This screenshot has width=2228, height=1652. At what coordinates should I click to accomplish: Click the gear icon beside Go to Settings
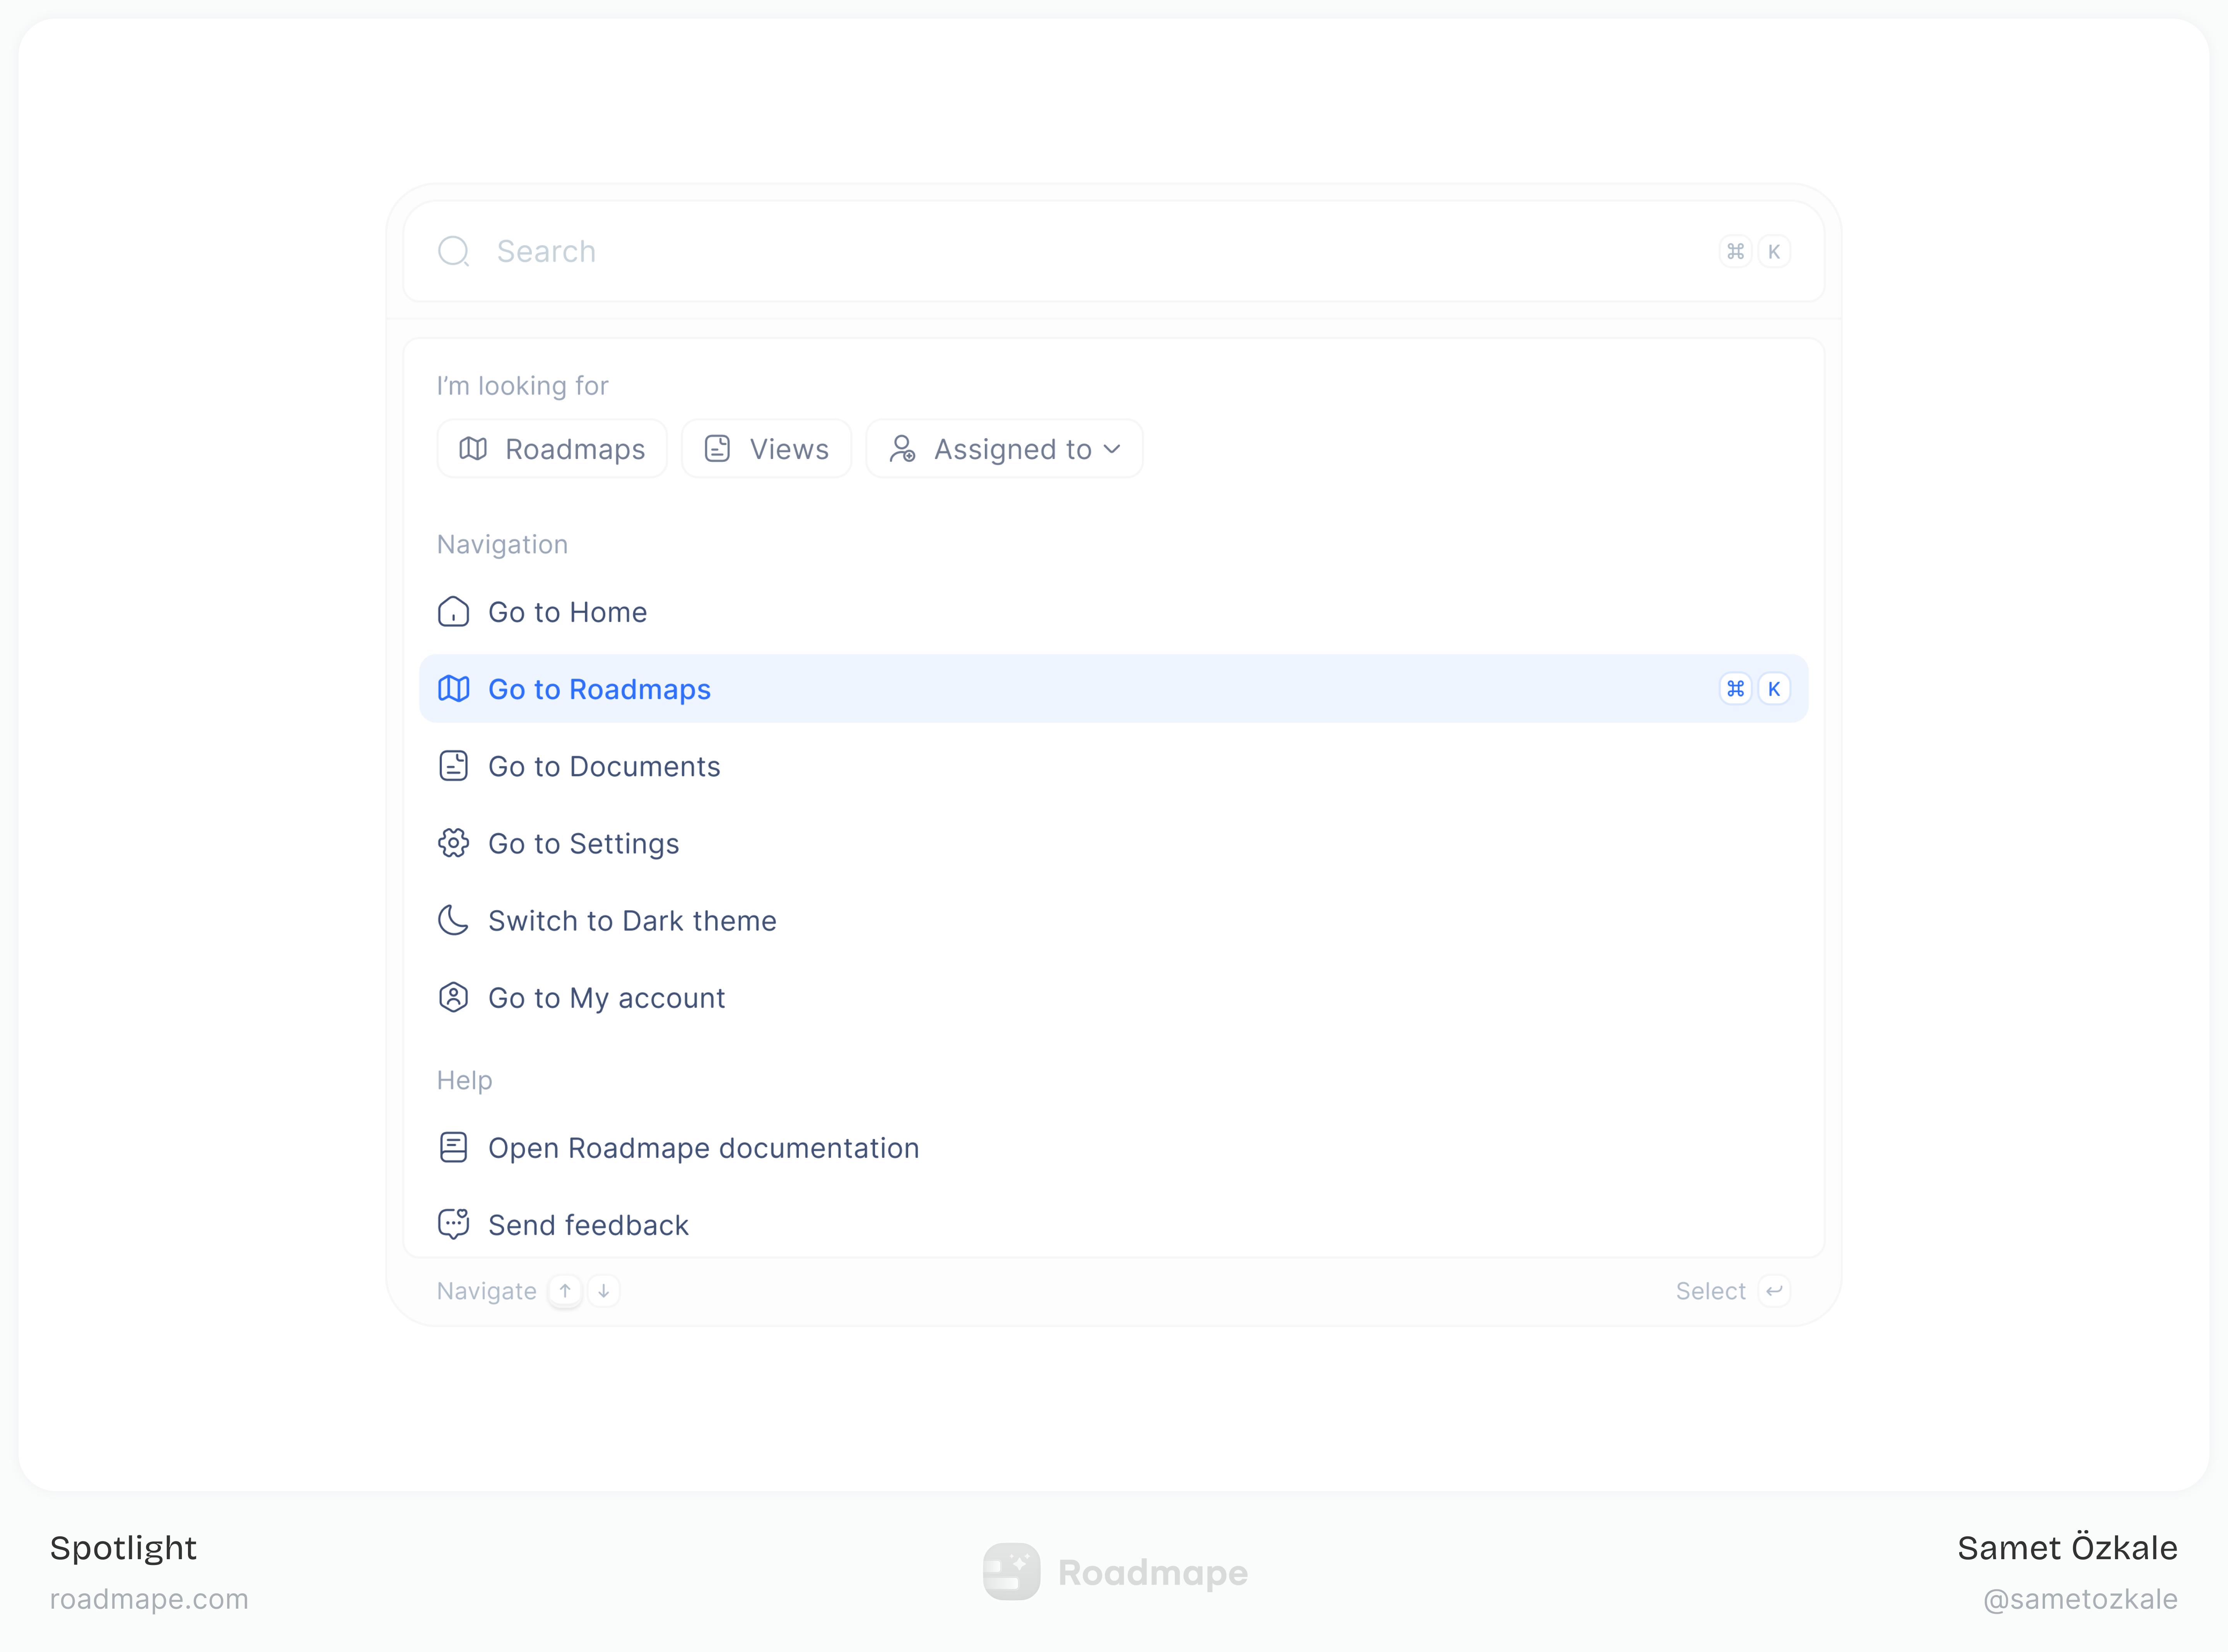tap(453, 843)
